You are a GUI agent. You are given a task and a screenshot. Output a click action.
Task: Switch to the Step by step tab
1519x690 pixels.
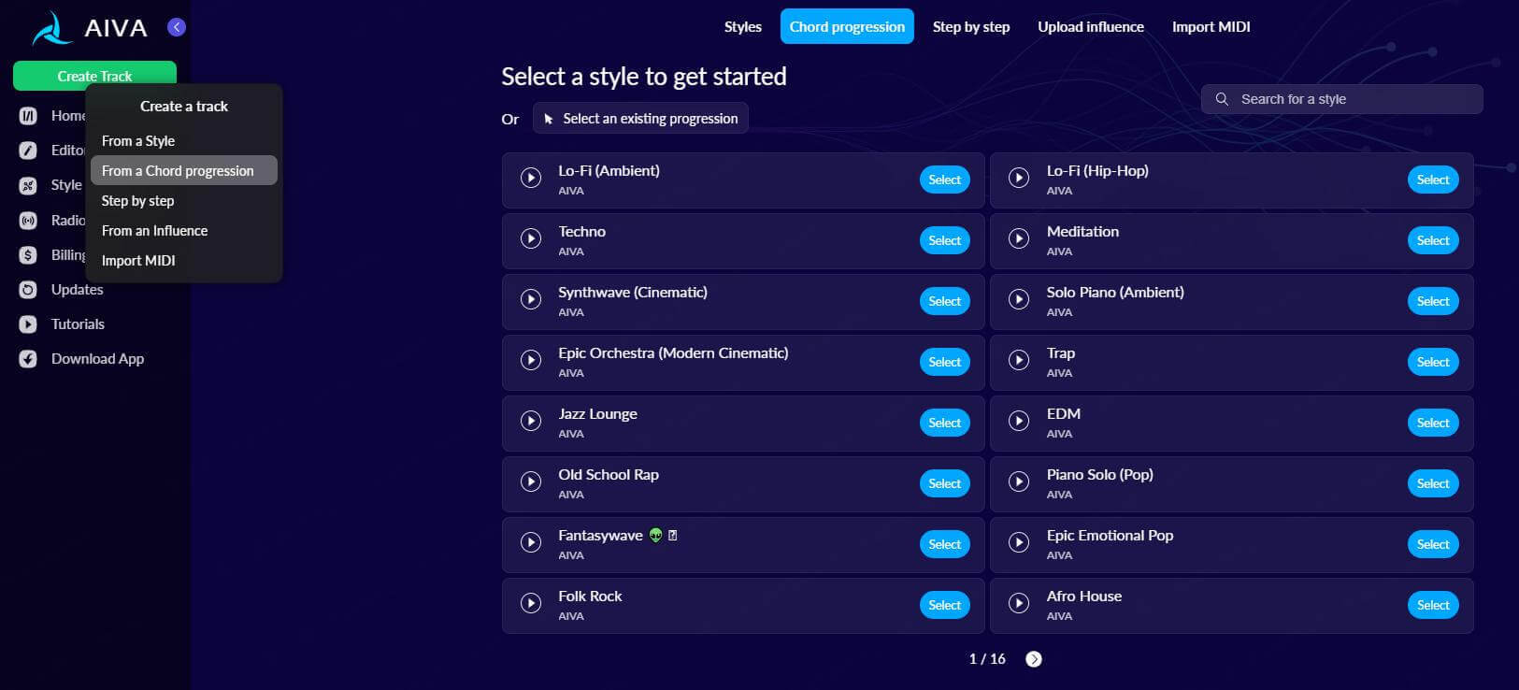(x=971, y=27)
